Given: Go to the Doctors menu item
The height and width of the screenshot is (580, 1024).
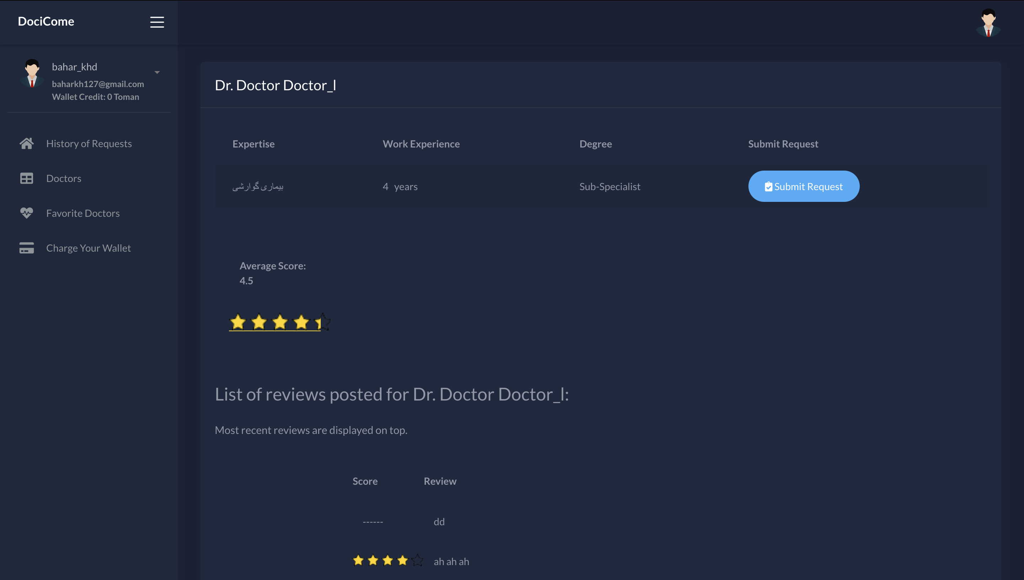Looking at the screenshot, I should coord(64,178).
